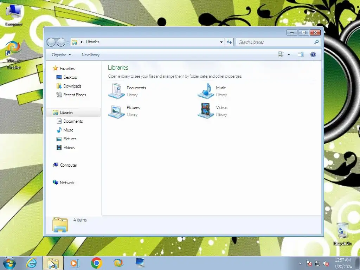Select Libraries node in navigation pane
This screenshot has width=360, height=270.
[73, 112]
